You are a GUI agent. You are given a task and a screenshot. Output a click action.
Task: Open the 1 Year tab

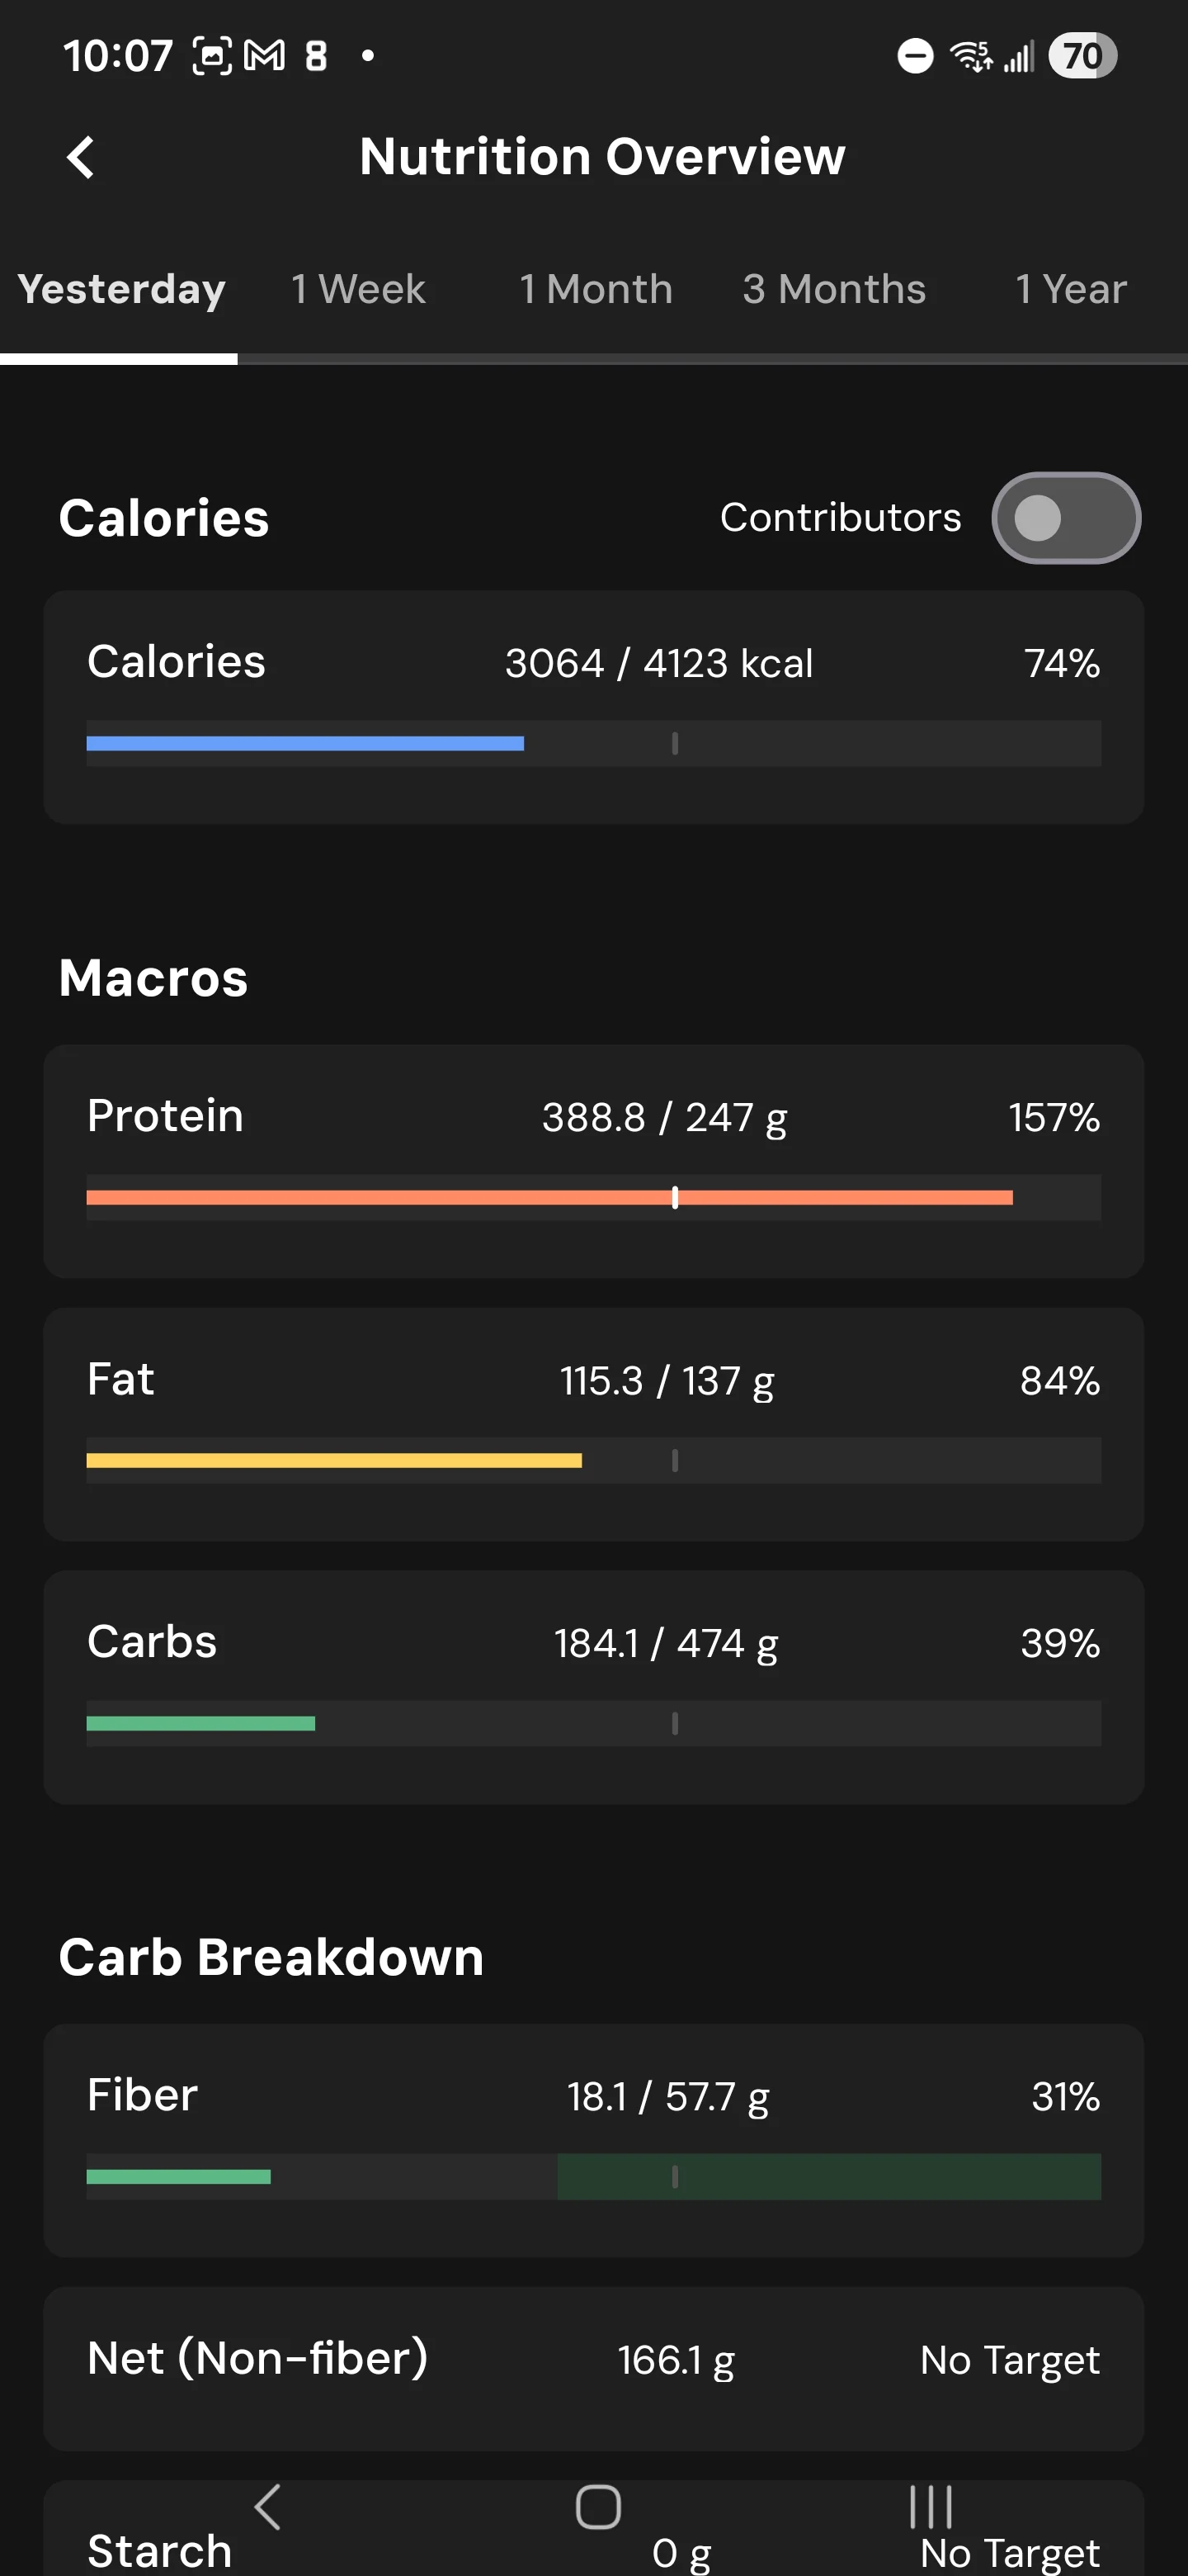[x=1070, y=289]
